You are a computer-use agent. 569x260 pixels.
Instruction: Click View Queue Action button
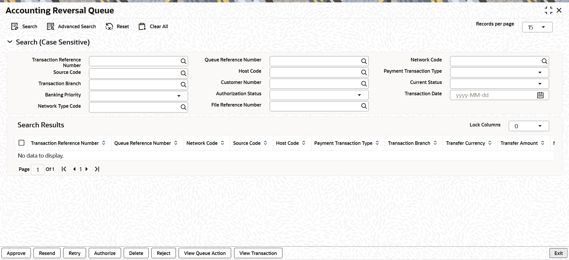coord(205,253)
